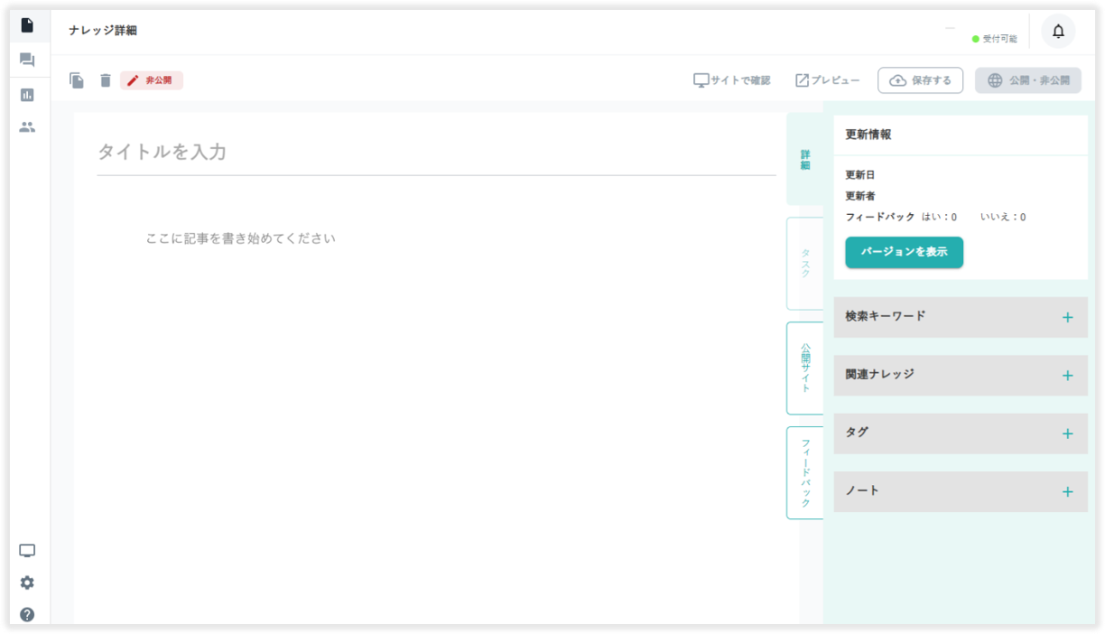
Task: Duplicate the knowledge with copy icon
Action: pos(77,80)
